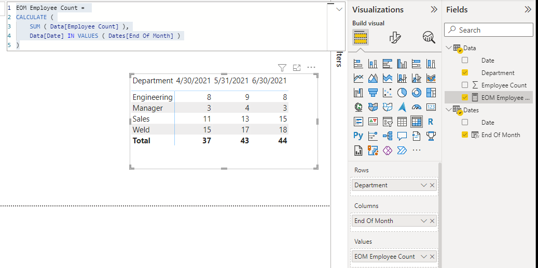Screen dimensions: 538x268
Task: Select the funnel chart visual
Action: point(373,93)
